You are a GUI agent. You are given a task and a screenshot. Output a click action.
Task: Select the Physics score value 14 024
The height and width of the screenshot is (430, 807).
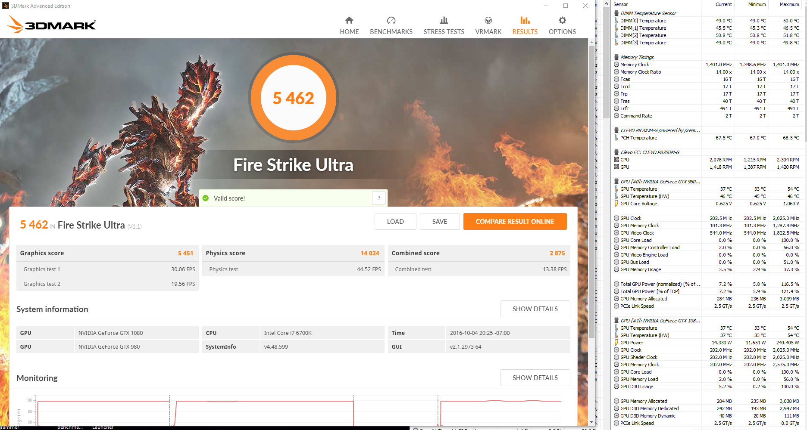(x=370, y=253)
